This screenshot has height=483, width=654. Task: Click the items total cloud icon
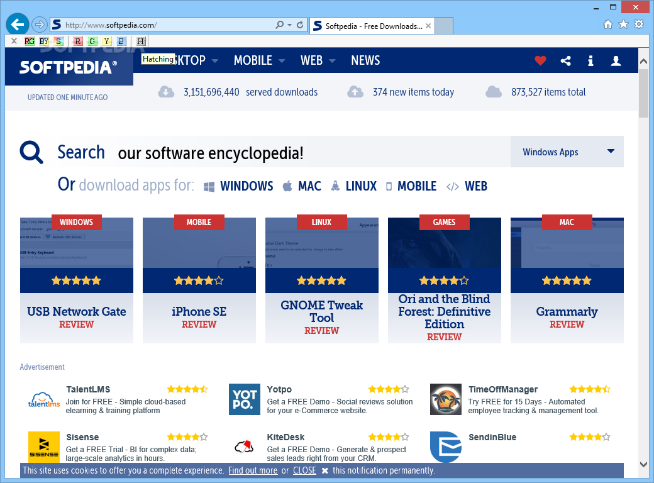pyautogui.click(x=494, y=92)
